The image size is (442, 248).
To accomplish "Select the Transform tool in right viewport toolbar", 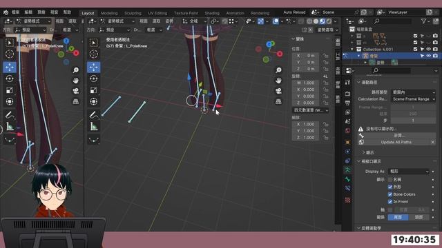I will click(94, 101).
